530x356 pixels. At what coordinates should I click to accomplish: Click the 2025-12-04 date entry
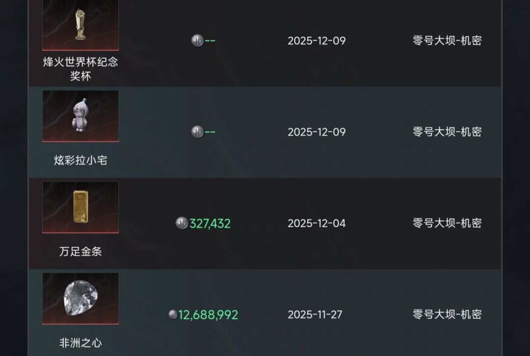(317, 223)
